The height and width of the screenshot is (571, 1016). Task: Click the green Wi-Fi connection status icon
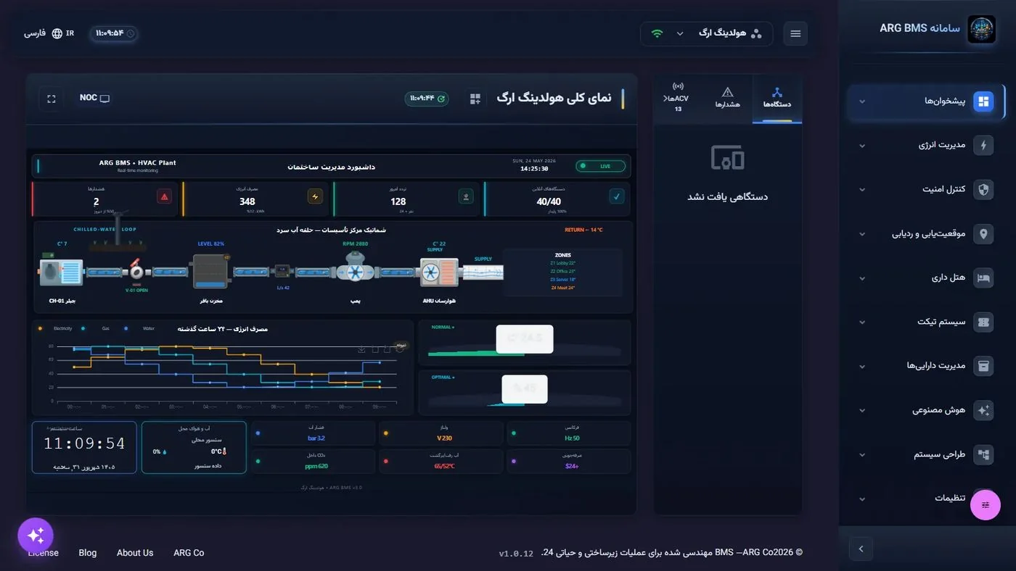click(657, 33)
